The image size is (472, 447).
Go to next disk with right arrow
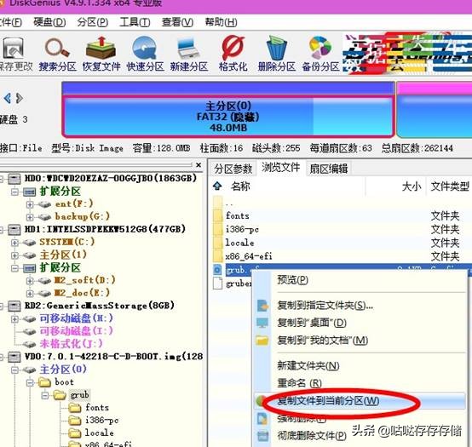20,98
